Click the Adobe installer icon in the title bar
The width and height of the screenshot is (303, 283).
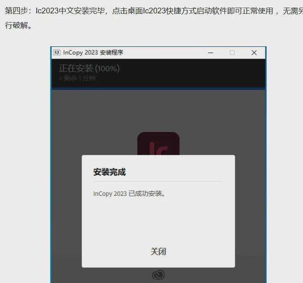pyautogui.click(x=57, y=52)
